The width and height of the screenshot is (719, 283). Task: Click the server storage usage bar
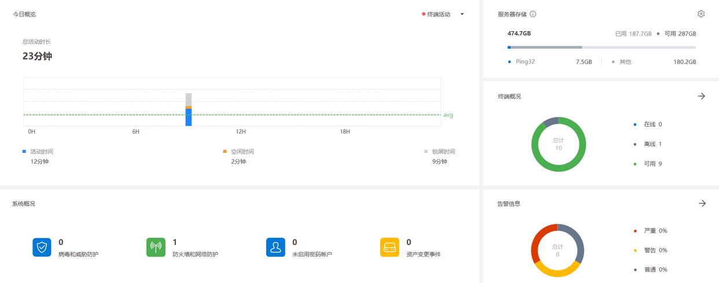601,47
